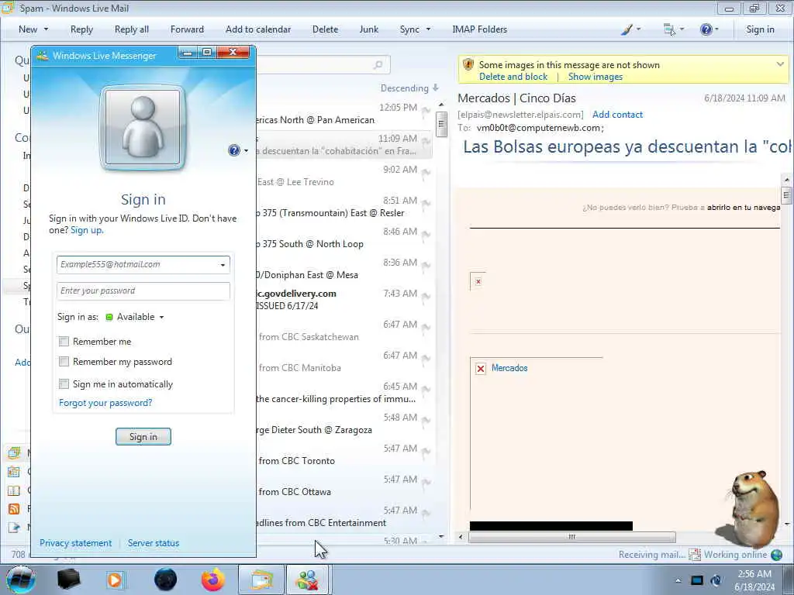Click the Working online globe icon
The height and width of the screenshot is (595, 794).
click(776, 555)
